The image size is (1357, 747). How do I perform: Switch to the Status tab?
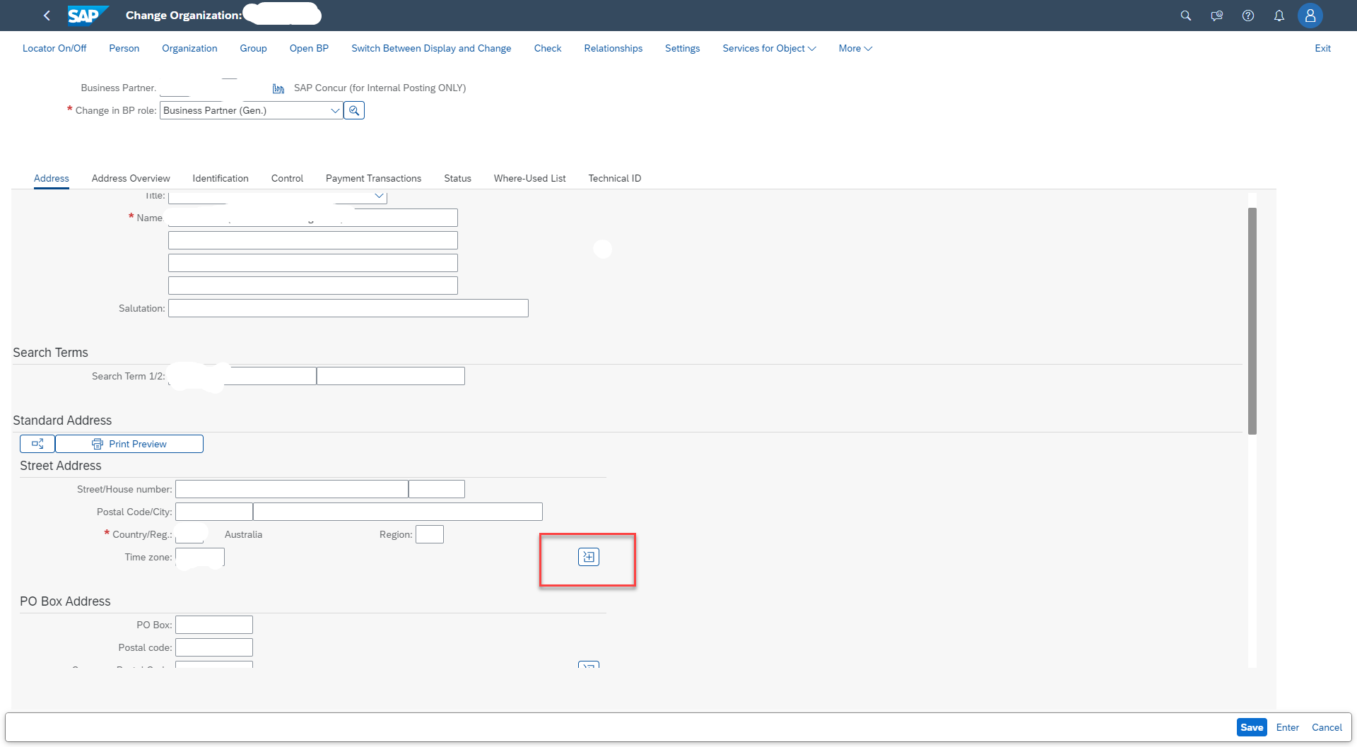[458, 178]
